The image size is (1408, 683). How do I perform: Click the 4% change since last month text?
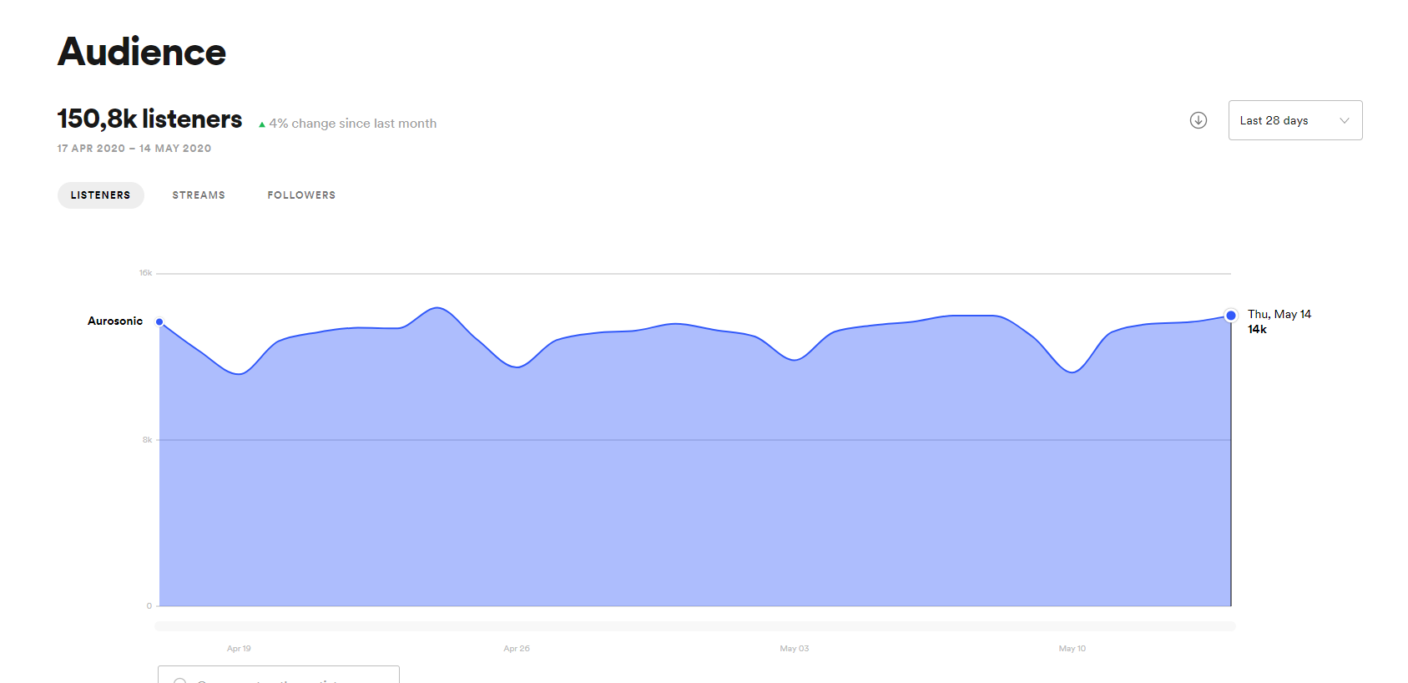click(x=352, y=124)
